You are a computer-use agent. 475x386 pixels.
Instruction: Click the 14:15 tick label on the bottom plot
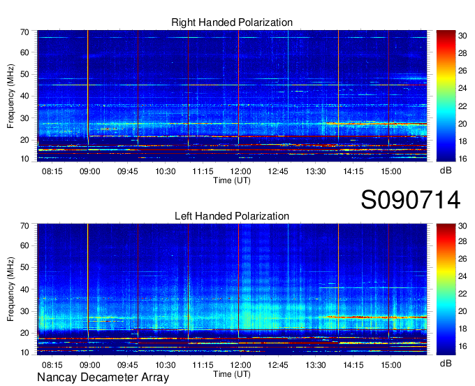click(x=353, y=365)
